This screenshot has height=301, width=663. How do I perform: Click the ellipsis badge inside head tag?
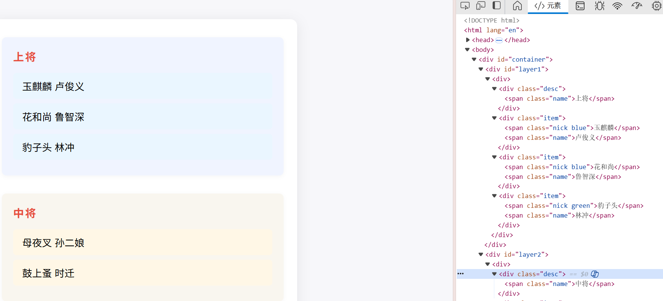(499, 40)
